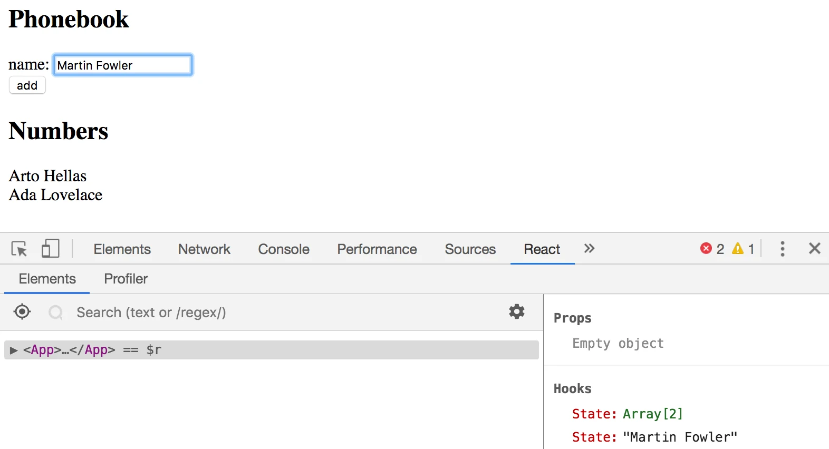The height and width of the screenshot is (449, 829).
Task: Expand the App component tree node
Action: tap(14, 350)
